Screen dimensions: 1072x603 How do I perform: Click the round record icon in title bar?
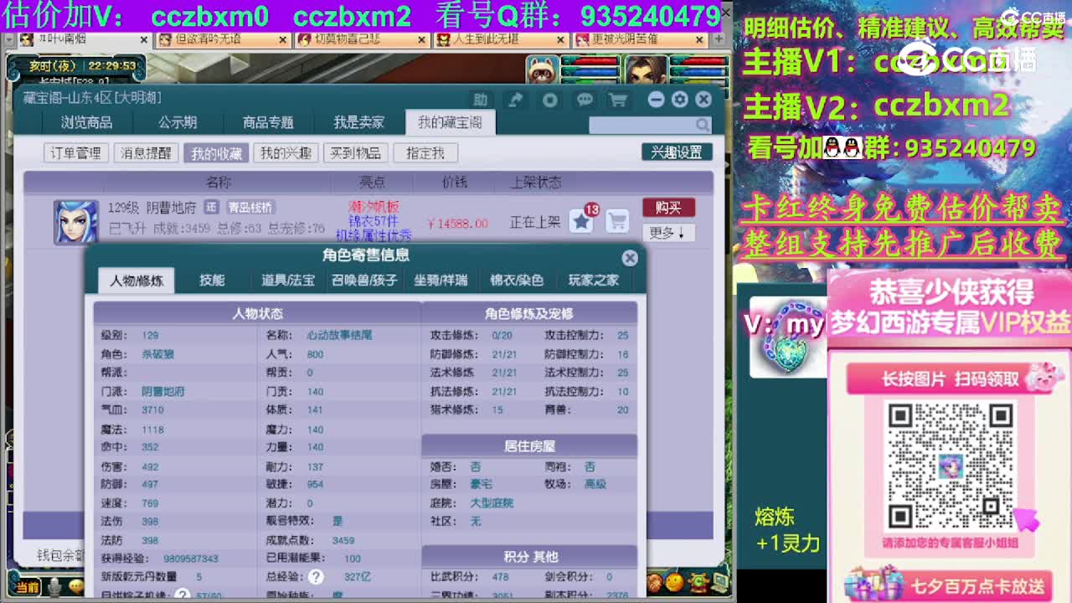[x=549, y=100]
